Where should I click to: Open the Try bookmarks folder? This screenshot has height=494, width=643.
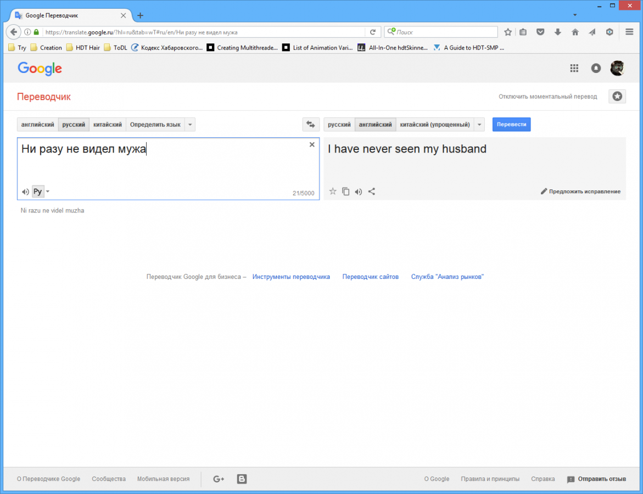pos(17,48)
